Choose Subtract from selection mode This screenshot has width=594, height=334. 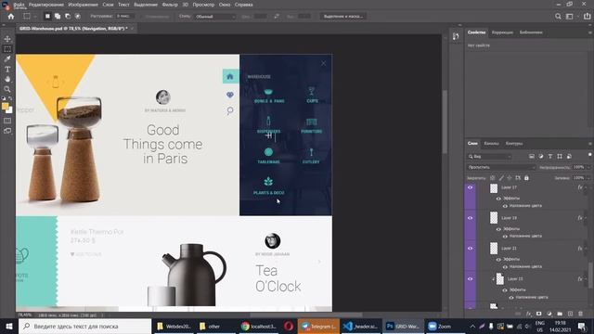coord(68,17)
